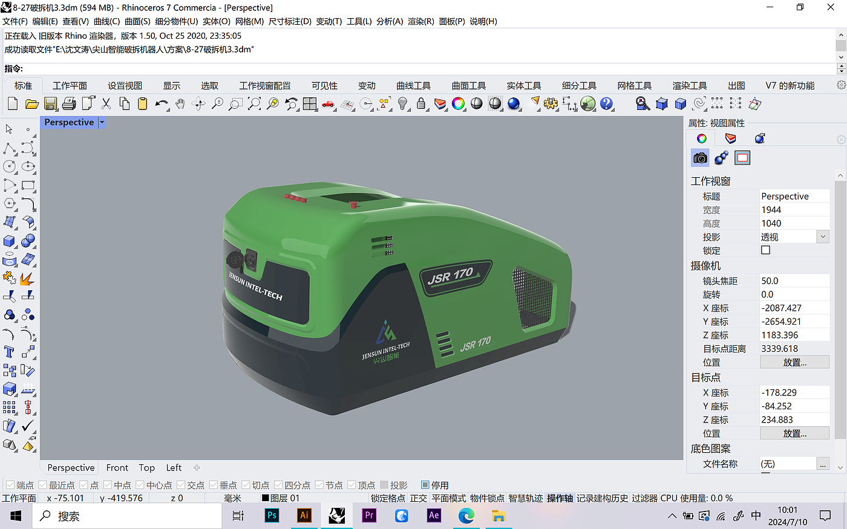Open the 曲面(S) menu

click(137, 21)
